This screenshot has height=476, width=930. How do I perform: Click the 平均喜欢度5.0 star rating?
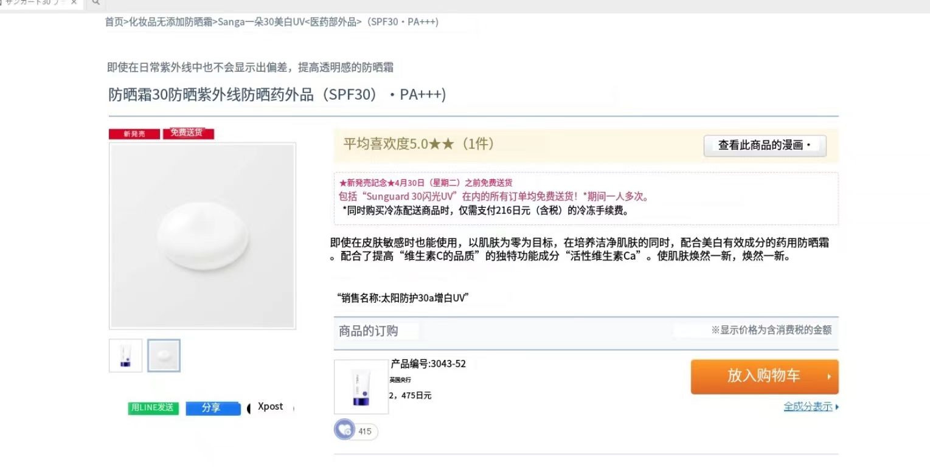click(x=418, y=145)
